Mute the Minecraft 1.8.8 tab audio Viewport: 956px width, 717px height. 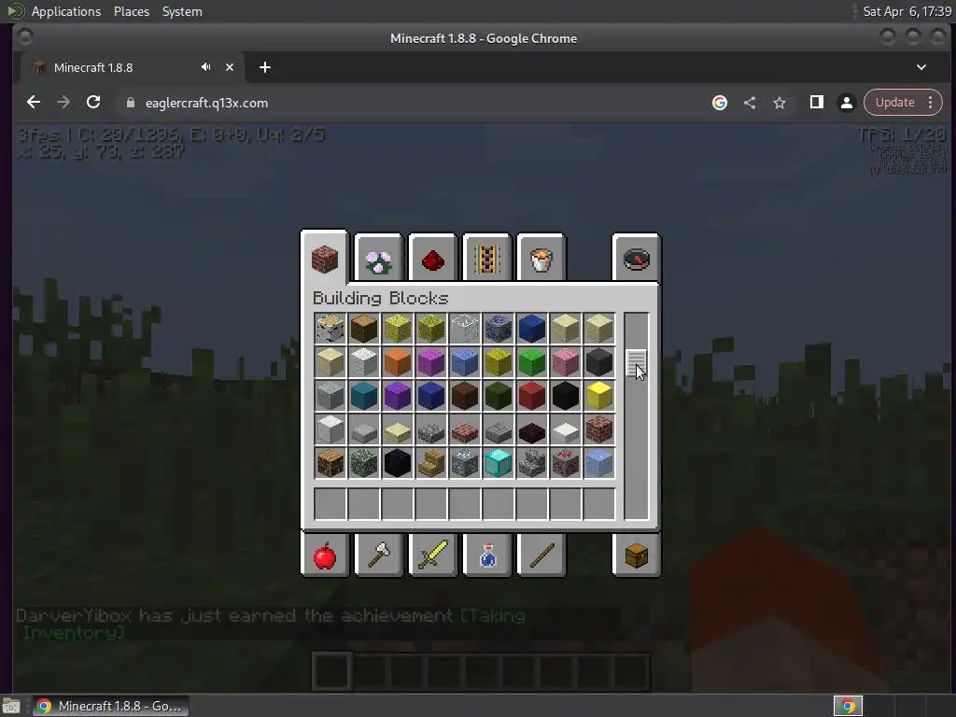tap(206, 67)
